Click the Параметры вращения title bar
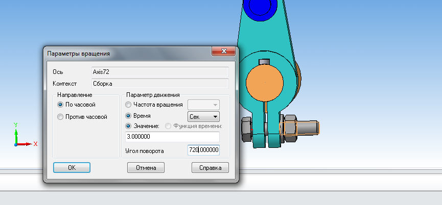Screen dimensions: 442x205 click(x=128, y=53)
